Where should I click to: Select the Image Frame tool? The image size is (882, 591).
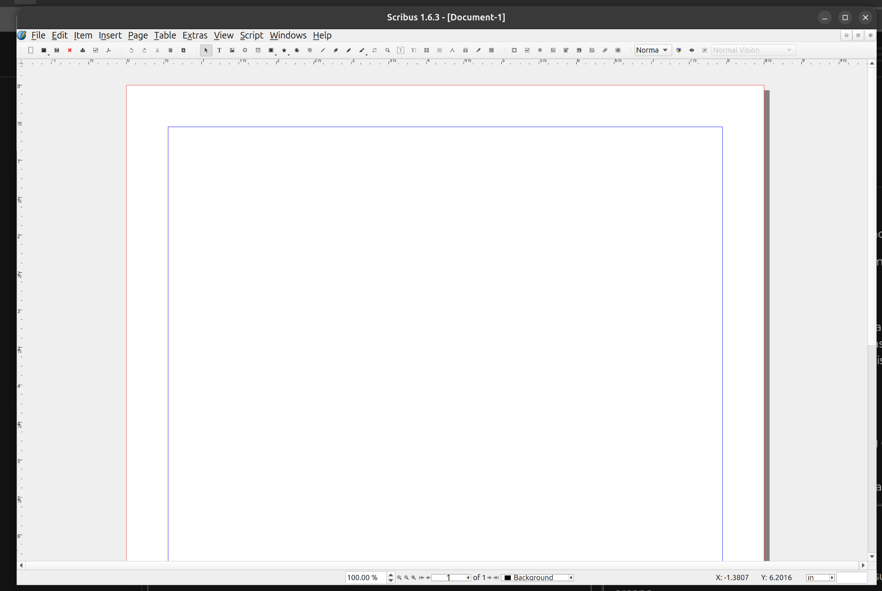(x=232, y=50)
